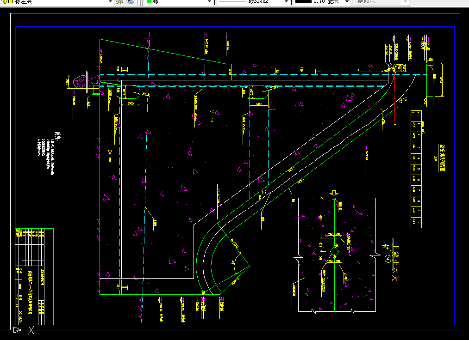Expand the 0.70 毫米 lineweight dropdown
Screen dimensions: 469x340
[346, 1]
